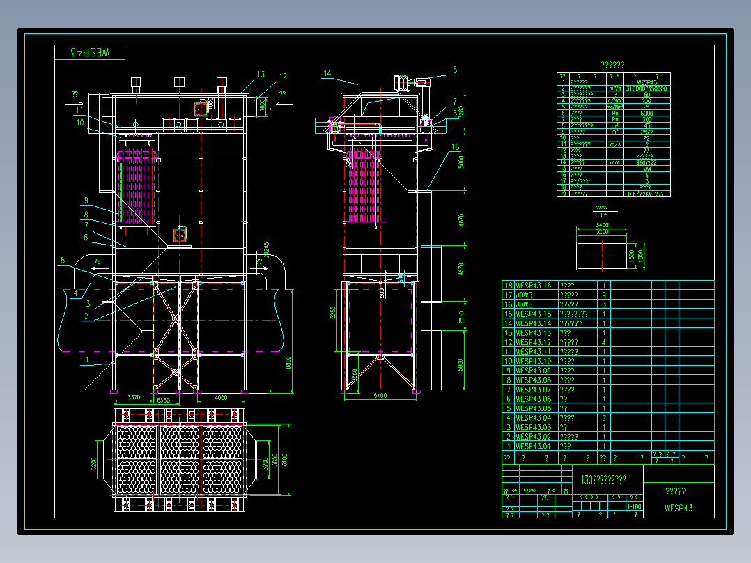Click balloon number 5 left of front view
The height and width of the screenshot is (563, 751).
click(x=63, y=261)
